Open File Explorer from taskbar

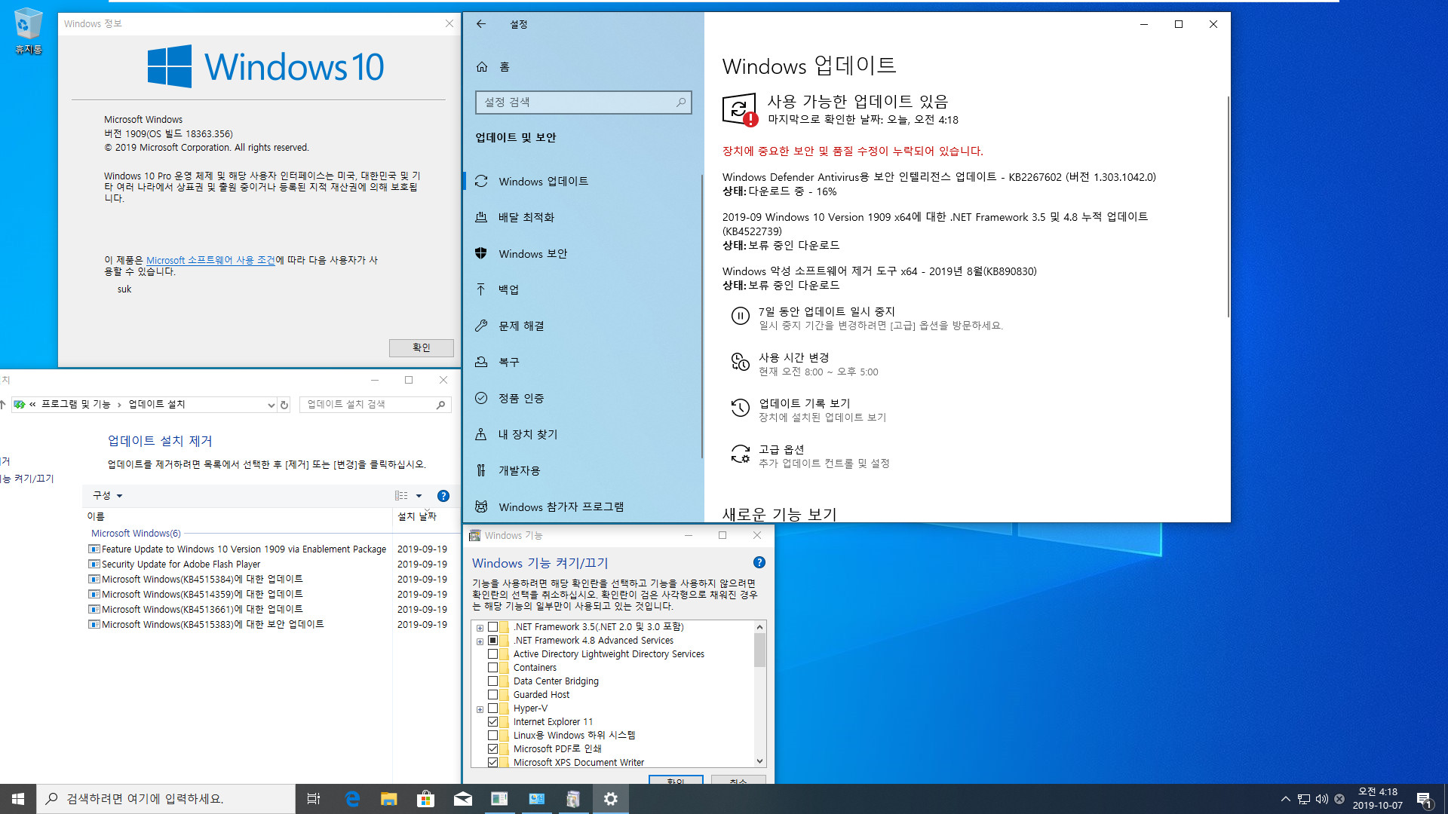[389, 799]
